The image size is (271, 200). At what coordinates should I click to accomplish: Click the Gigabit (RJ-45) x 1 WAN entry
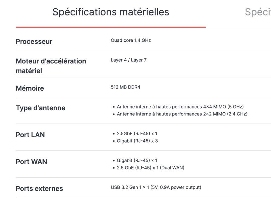pos(137,161)
